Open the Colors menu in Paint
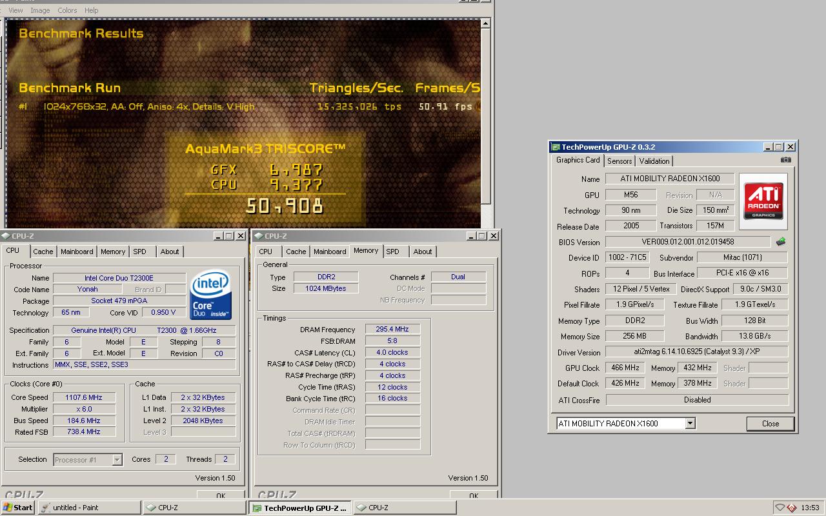 (67, 10)
